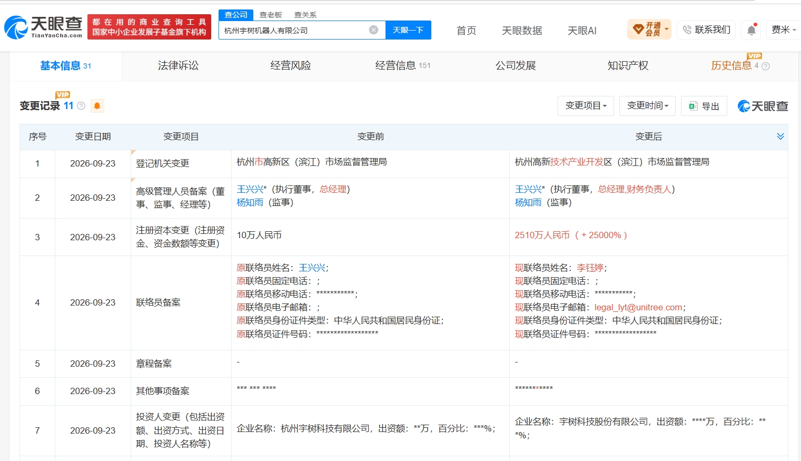Open 王兴兴 link in 变更前 column row 2
801x461 pixels.
[x=250, y=189]
